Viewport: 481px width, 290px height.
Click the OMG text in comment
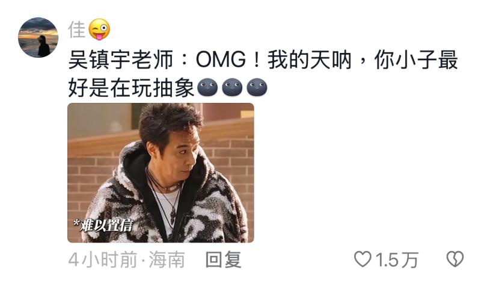click(x=221, y=59)
